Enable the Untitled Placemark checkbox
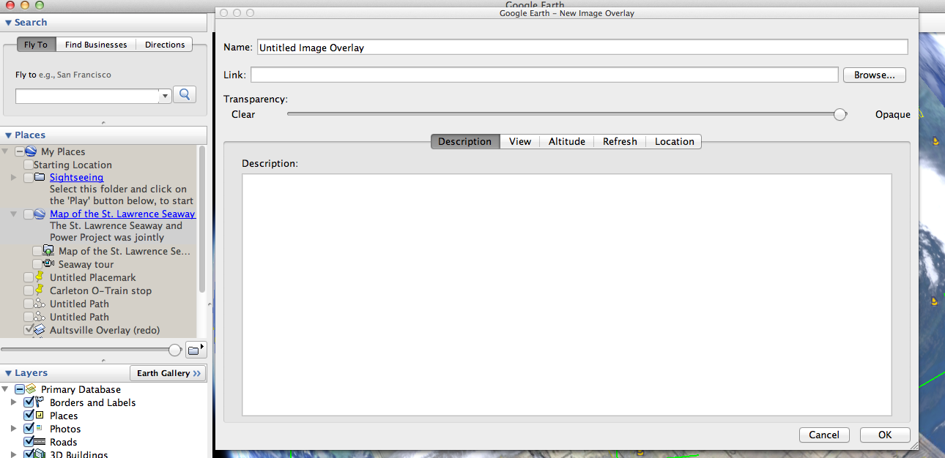 29,277
